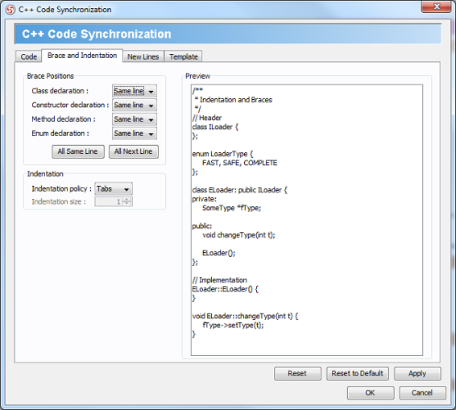Open the Constructor declaration brace position dropdown
The width and height of the screenshot is (456, 410).
(135, 105)
